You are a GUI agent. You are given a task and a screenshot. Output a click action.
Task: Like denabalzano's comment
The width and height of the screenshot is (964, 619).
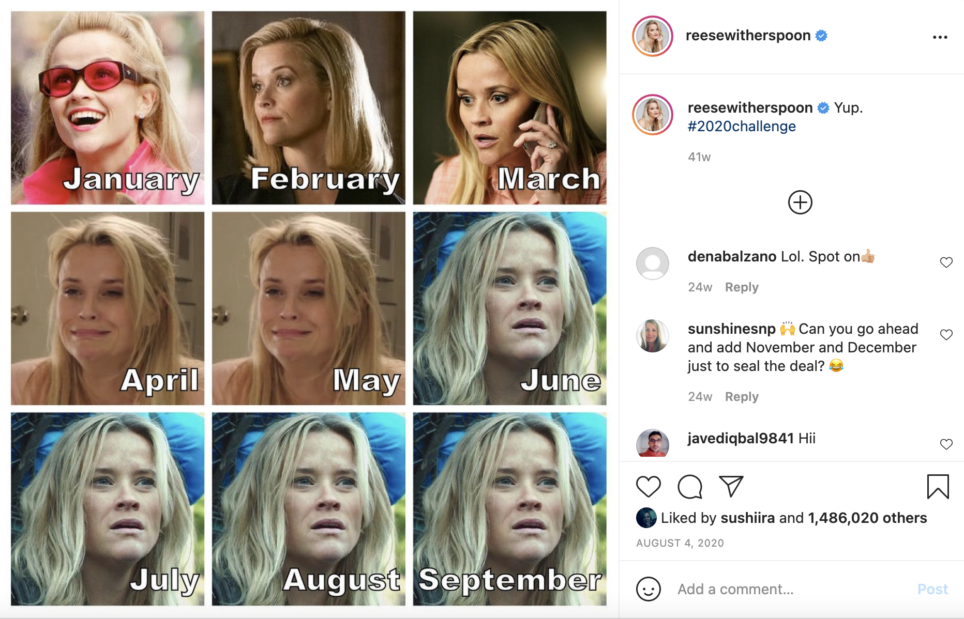coord(946,262)
